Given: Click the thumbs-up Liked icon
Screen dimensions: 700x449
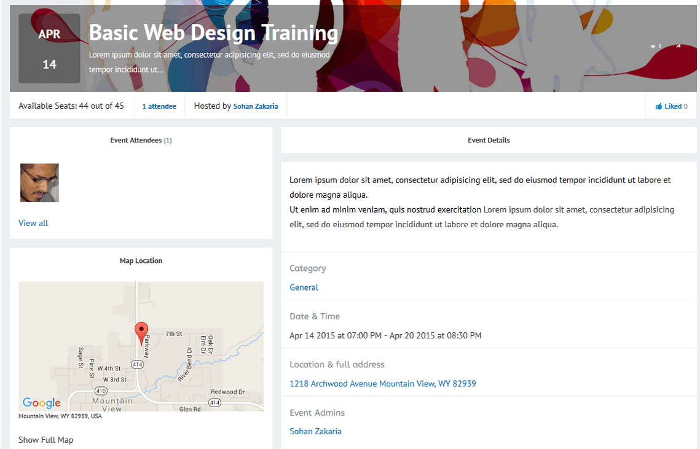Looking at the screenshot, I should (659, 106).
